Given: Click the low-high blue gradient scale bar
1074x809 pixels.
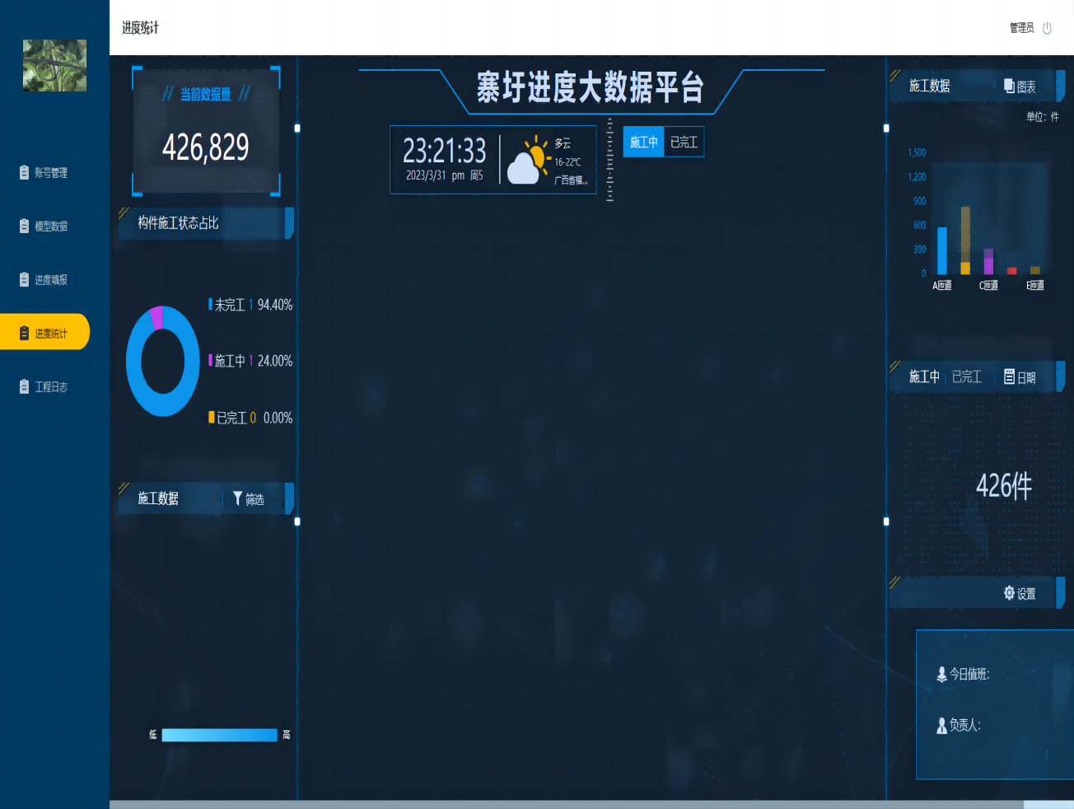Looking at the screenshot, I should point(219,735).
